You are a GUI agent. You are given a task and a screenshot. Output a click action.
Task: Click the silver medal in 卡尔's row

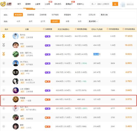point(4,45)
